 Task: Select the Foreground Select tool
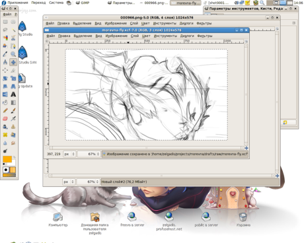coord(5,46)
